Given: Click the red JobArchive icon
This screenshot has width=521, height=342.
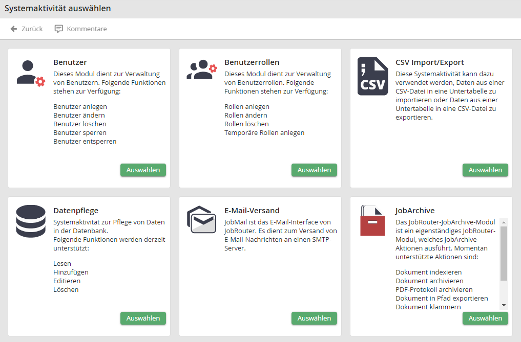Looking at the screenshot, I should [x=372, y=221].
